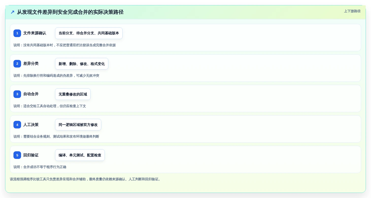Click step number 4 badge for 人工决策
The width and height of the screenshot is (371, 198).
point(17,125)
